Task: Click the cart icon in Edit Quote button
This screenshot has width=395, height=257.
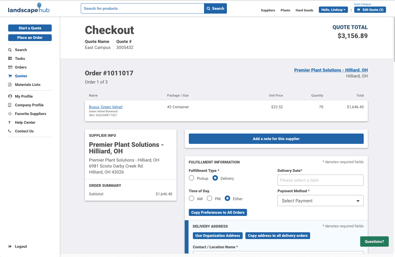Action: click(x=359, y=10)
